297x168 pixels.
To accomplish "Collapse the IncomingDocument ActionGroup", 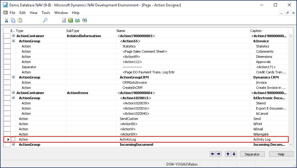I will pos(13,144).
